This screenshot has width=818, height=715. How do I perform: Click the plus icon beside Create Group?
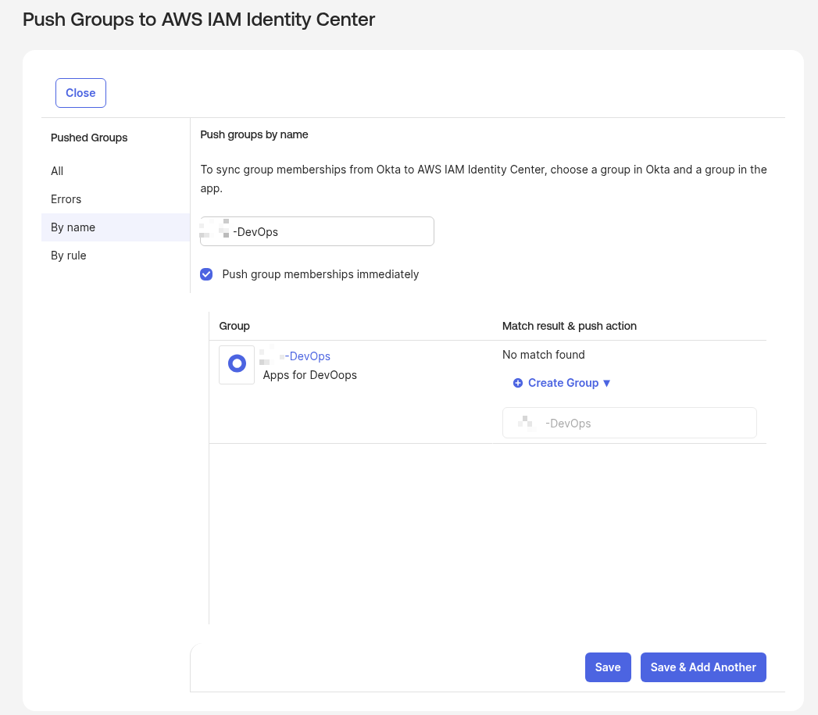[x=518, y=383]
